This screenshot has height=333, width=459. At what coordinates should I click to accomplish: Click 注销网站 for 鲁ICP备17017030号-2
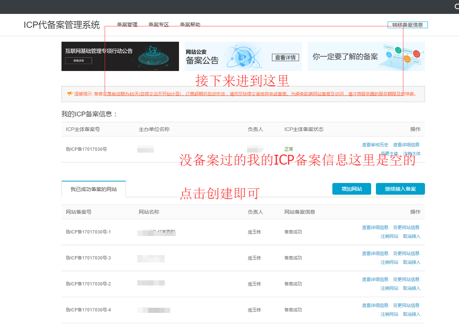pyautogui.click(x=389, y=288)
